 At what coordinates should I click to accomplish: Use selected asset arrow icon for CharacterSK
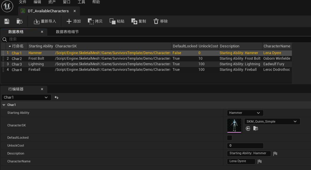248,129
